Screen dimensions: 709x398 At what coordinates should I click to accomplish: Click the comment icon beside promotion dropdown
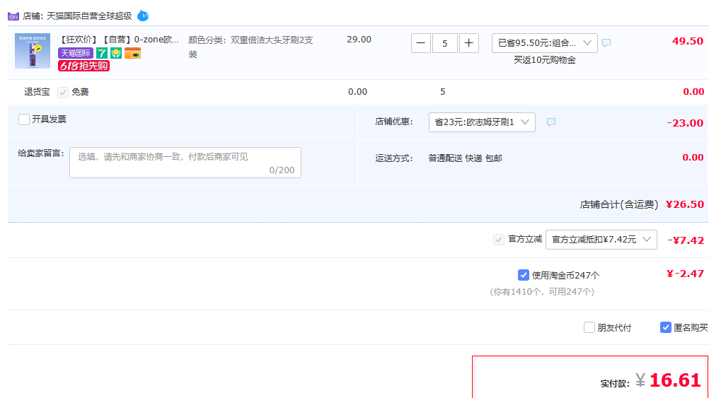(606, 43)
